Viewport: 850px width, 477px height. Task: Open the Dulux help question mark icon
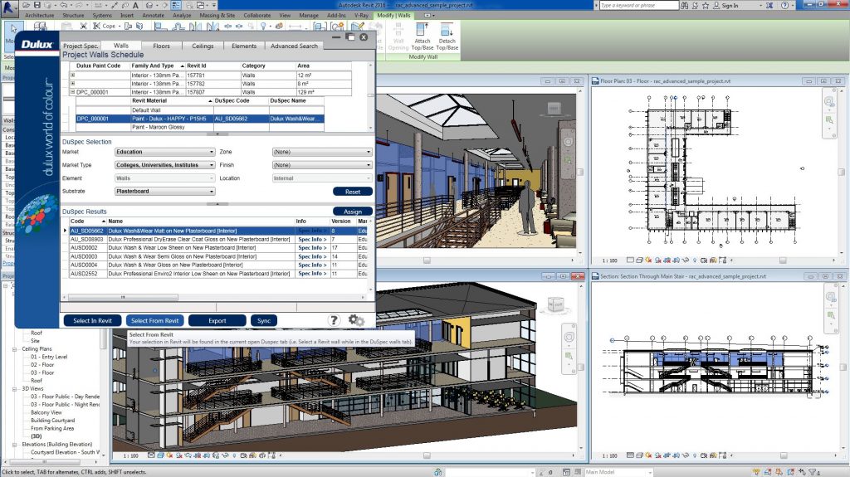[334, 320]
